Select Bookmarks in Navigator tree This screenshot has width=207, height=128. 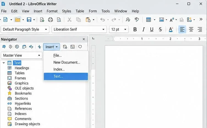pyautogui.click(x=23, y=93)
